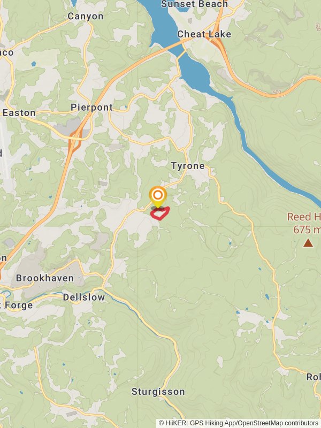
Task: Click the highway interchange near Pierpont
Action: (x=75, y=136)
